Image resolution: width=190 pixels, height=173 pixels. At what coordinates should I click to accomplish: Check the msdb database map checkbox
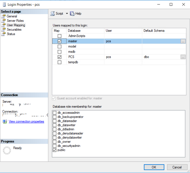point(59,52)
